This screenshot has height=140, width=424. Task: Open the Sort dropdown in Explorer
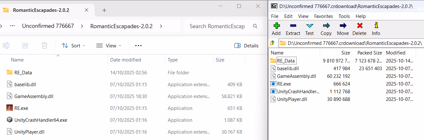[74, 45]
